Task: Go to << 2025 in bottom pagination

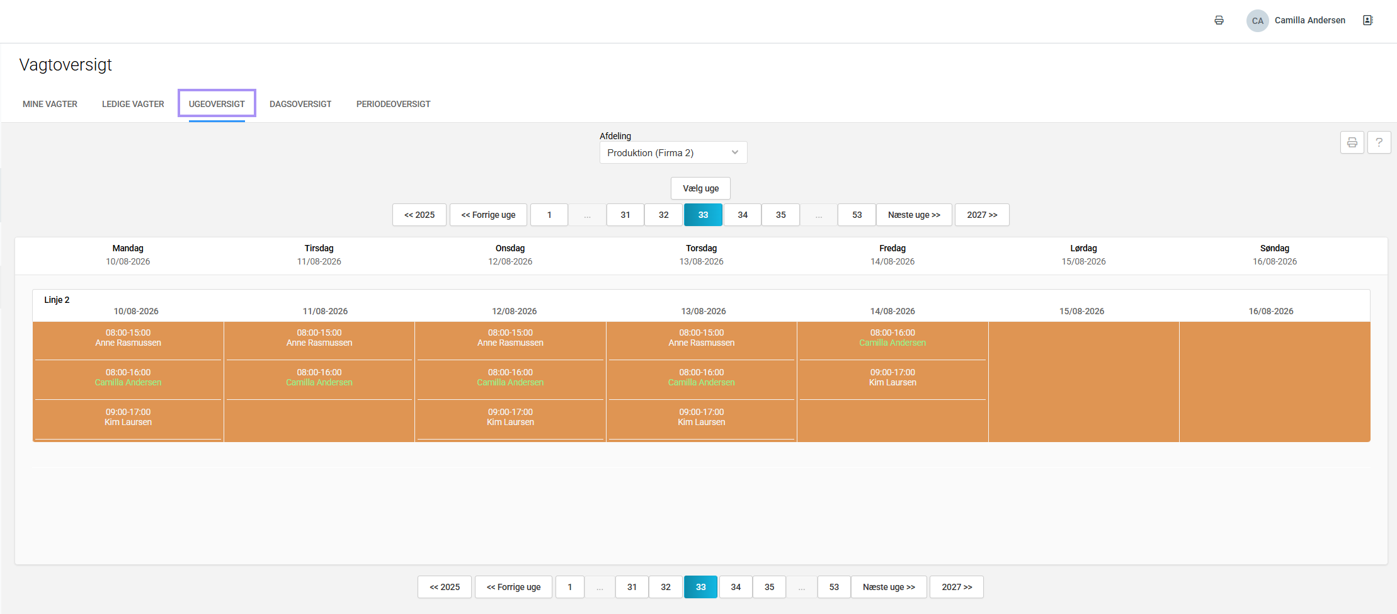Action: [445, 587]
